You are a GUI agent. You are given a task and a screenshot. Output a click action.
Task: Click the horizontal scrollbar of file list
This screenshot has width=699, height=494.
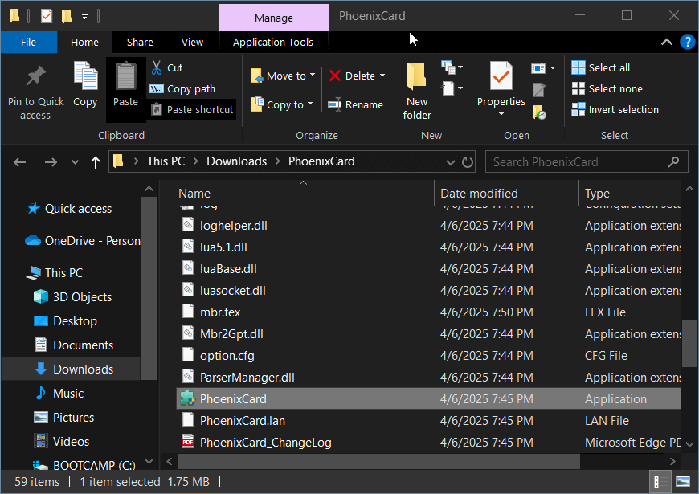point(379,461)
